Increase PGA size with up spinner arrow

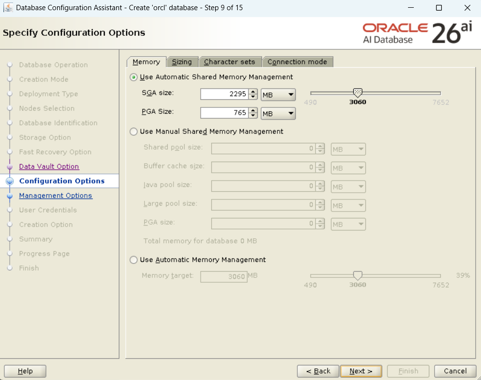click(253, 110)
